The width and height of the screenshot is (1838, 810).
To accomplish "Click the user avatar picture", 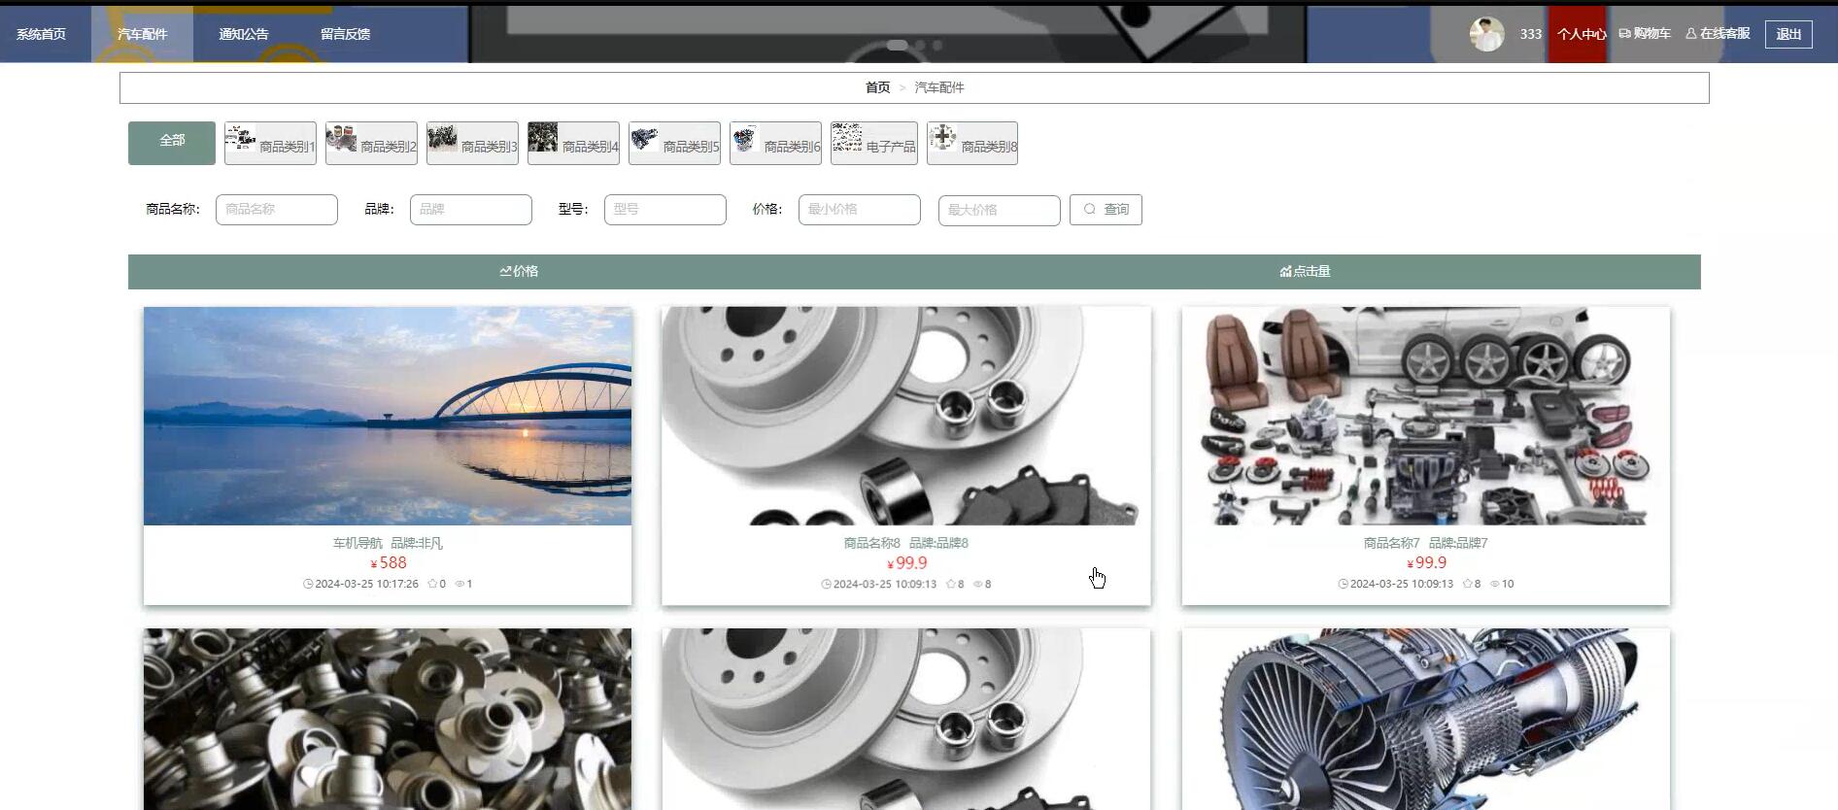I will (1486, 34).
